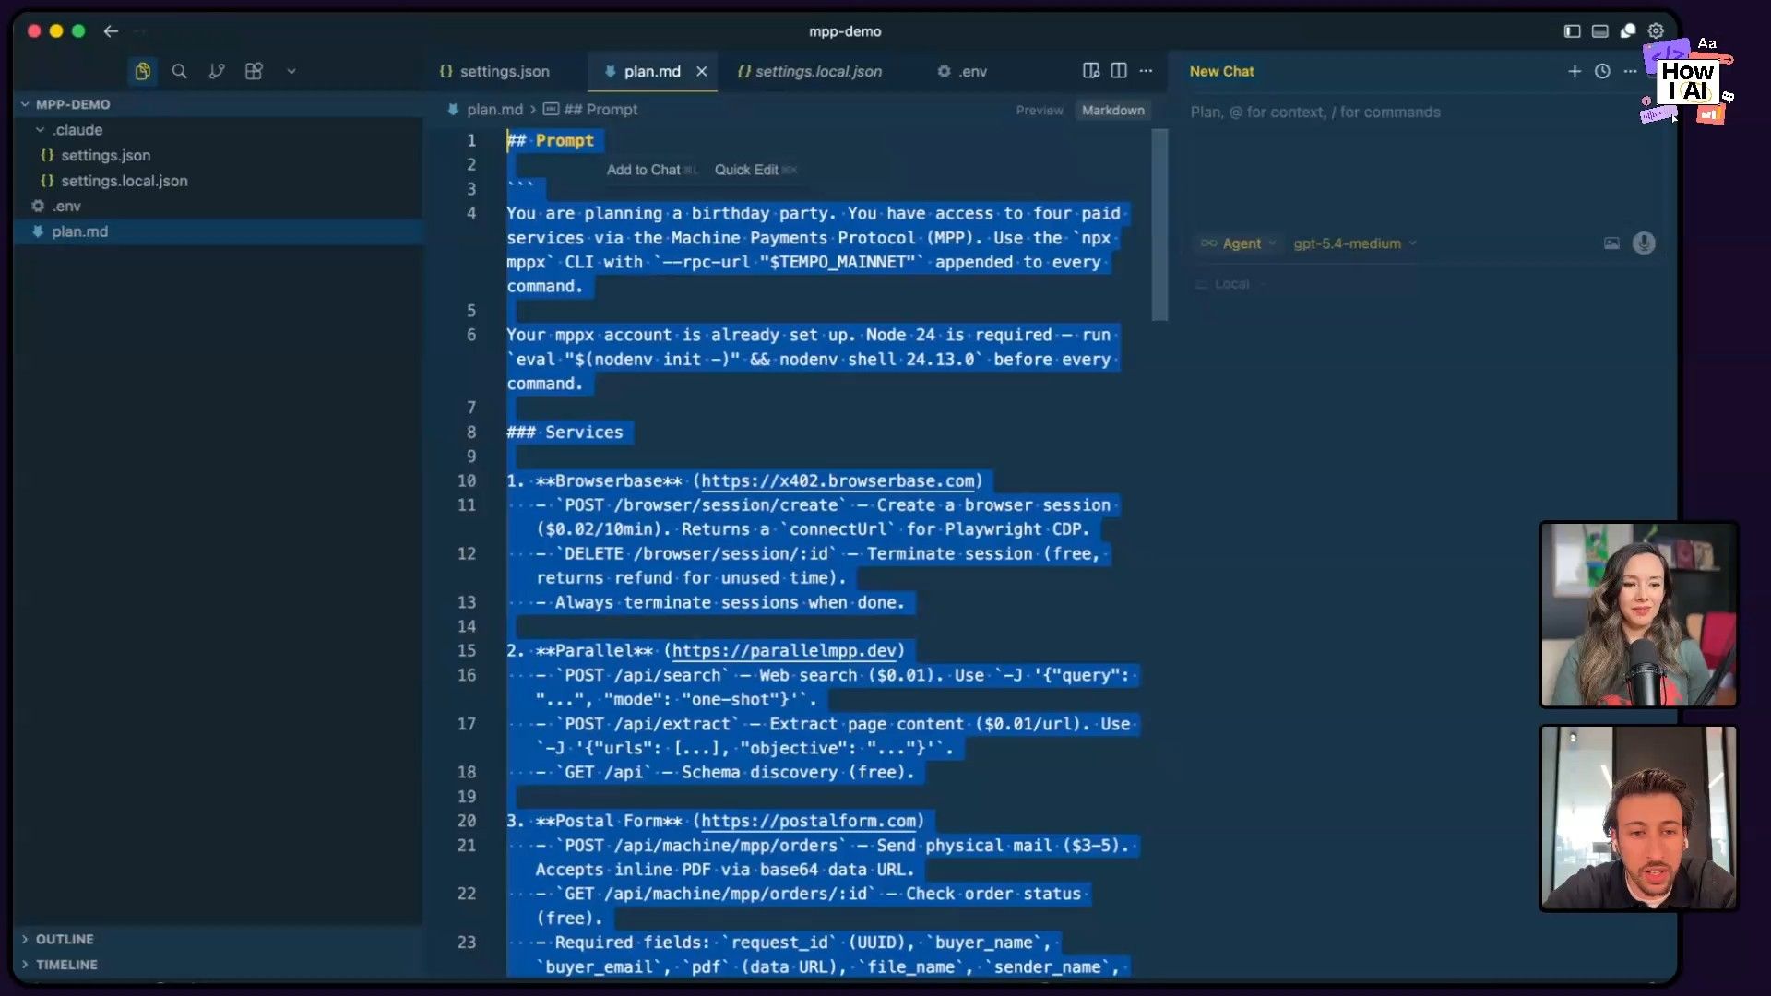Click the ### Services heading line
Viewport: 1771px width, 996px height.
click(565, 433)
